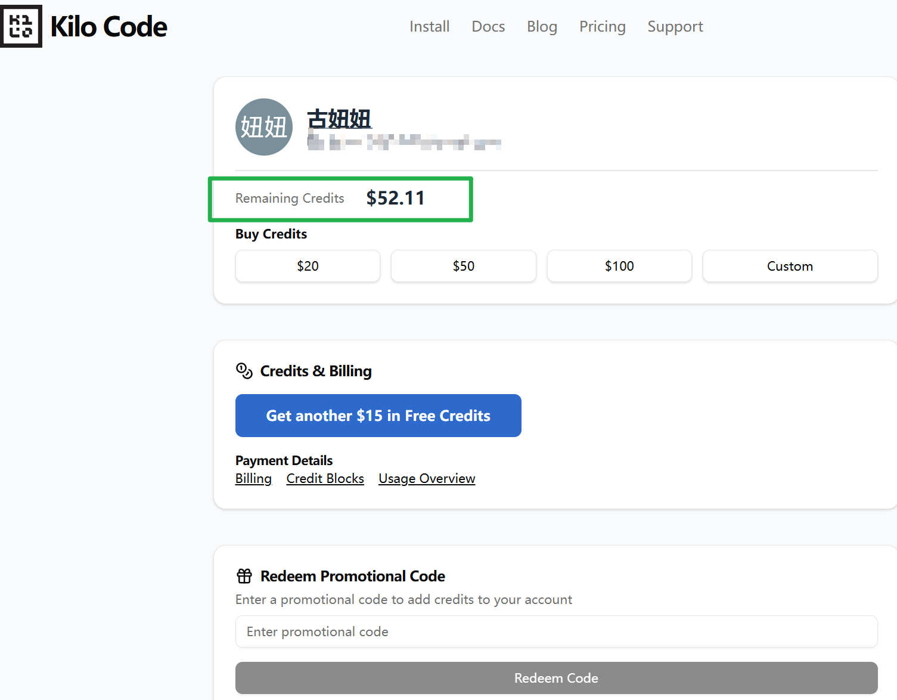The image size is (897, 700).
Task: Click the coins icon beside Credits & Billing
Action: coord(244,371)
